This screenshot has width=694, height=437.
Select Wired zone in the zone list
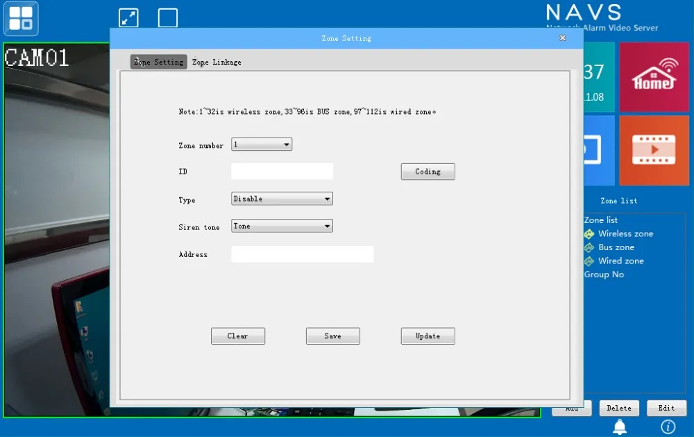[x=620, y=261]
